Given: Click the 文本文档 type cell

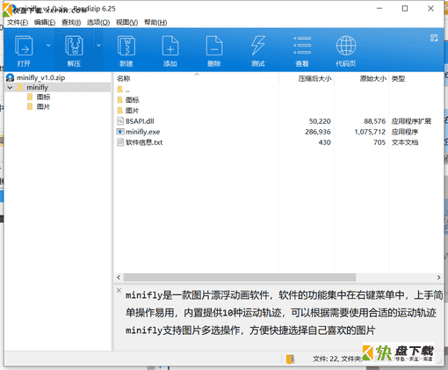Looking at the screenshot, I should [405, 142].
